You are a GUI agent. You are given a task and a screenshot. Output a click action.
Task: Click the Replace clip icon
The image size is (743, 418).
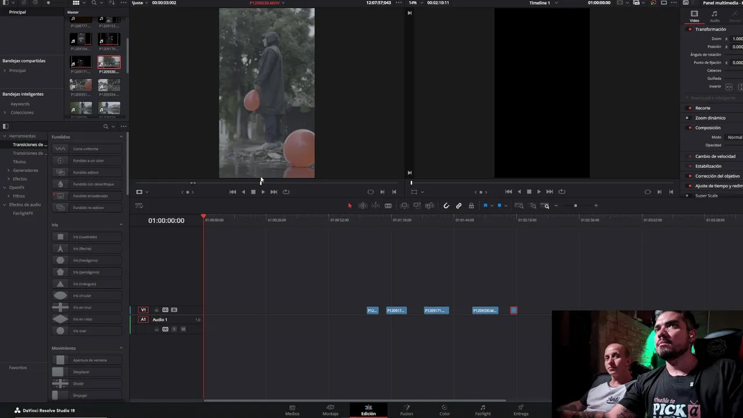pos(430,206)
